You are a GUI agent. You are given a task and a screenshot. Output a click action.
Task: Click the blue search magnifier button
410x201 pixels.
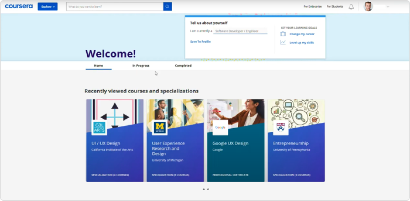pyautogui.click(x=168, y=7)
